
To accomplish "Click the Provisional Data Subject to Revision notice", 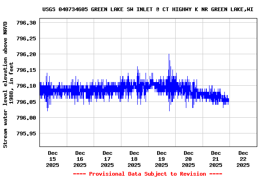I will point(147,174).
